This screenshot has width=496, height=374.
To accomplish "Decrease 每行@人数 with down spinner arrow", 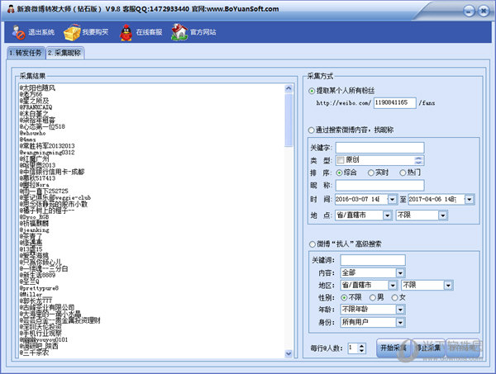I will pyautogui.click(x=362, y=351).
